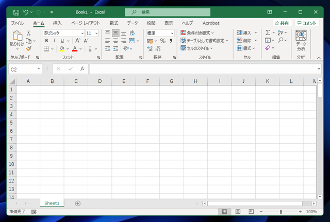Toggle middle vertical alignment
Image resolution: width=330 pixels, height=222 pixels.
pos(115,33)
